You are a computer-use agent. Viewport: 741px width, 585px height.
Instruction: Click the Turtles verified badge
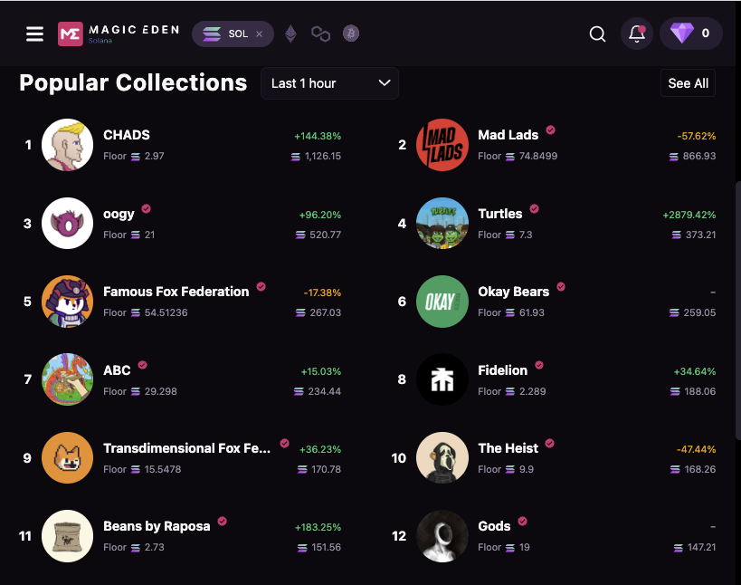pos(534,208)
